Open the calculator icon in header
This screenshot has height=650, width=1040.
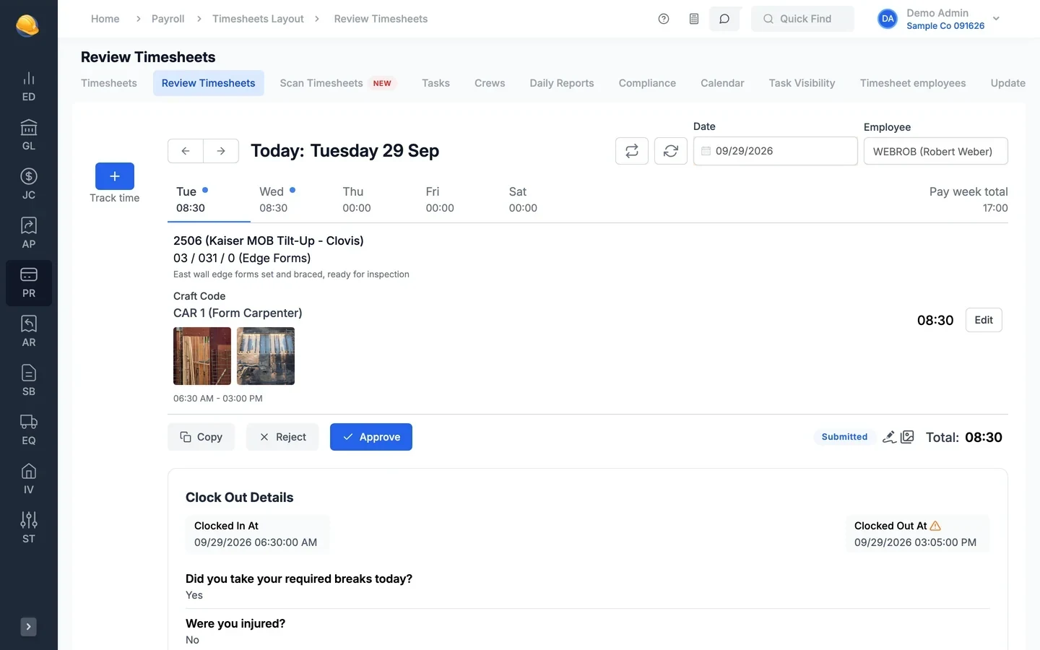click(x=694, y=19)
